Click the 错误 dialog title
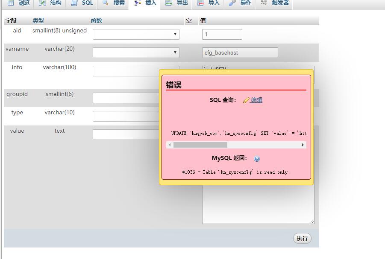Image resolution: width=385 pixels, height=259 pixels. point(174,85)
